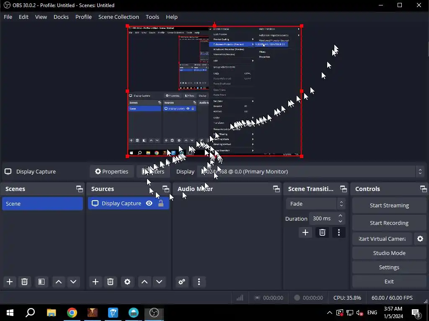Open the notification center icon

click(416, 313)
